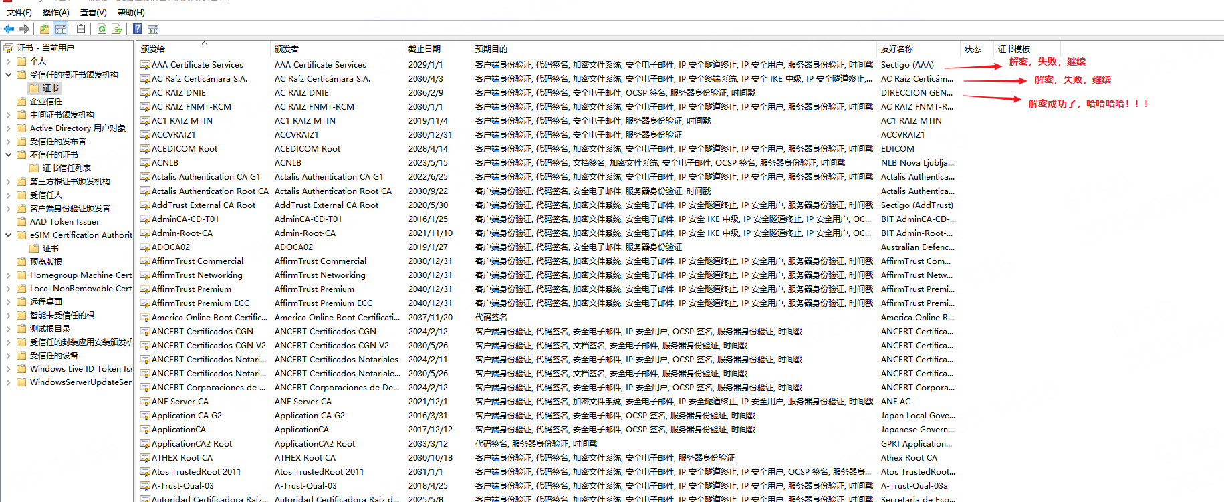Toggle the show/hide console tree icon
The height and width of the screenshot is (502, 1224).
[x=61, y=29]
